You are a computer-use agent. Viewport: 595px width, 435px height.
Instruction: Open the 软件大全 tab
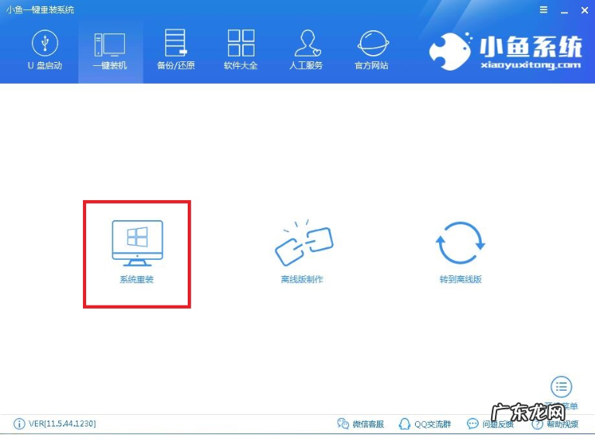(240, 50)
